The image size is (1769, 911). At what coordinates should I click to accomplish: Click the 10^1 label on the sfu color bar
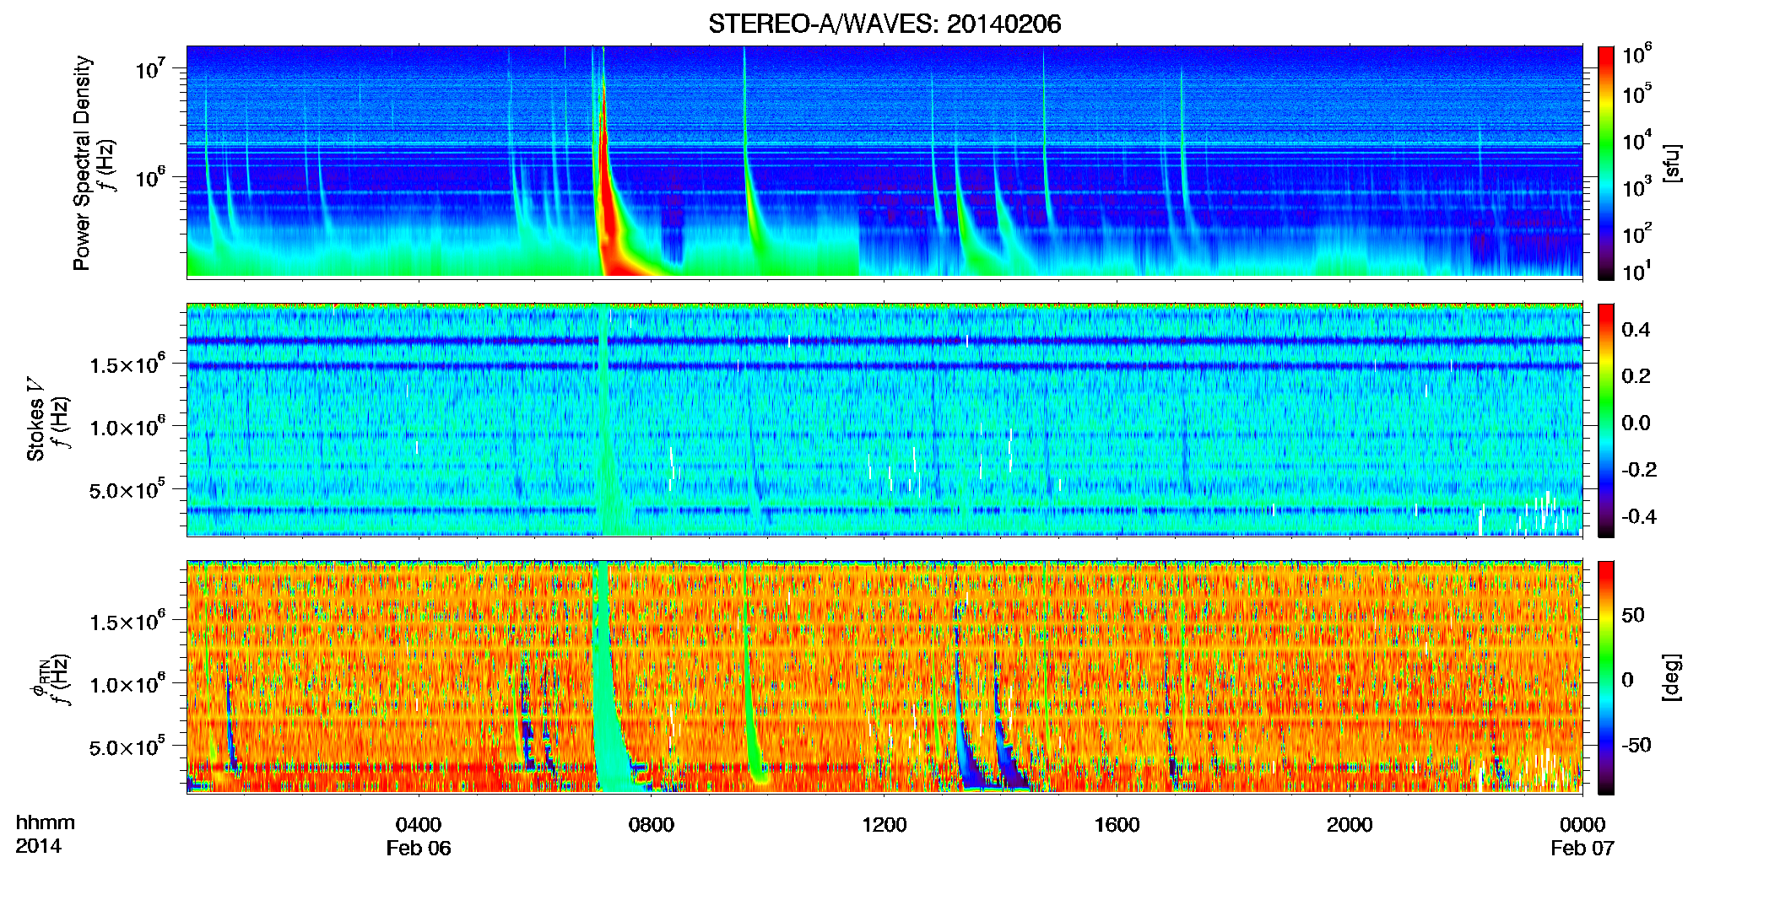[x=1636, y=271]
